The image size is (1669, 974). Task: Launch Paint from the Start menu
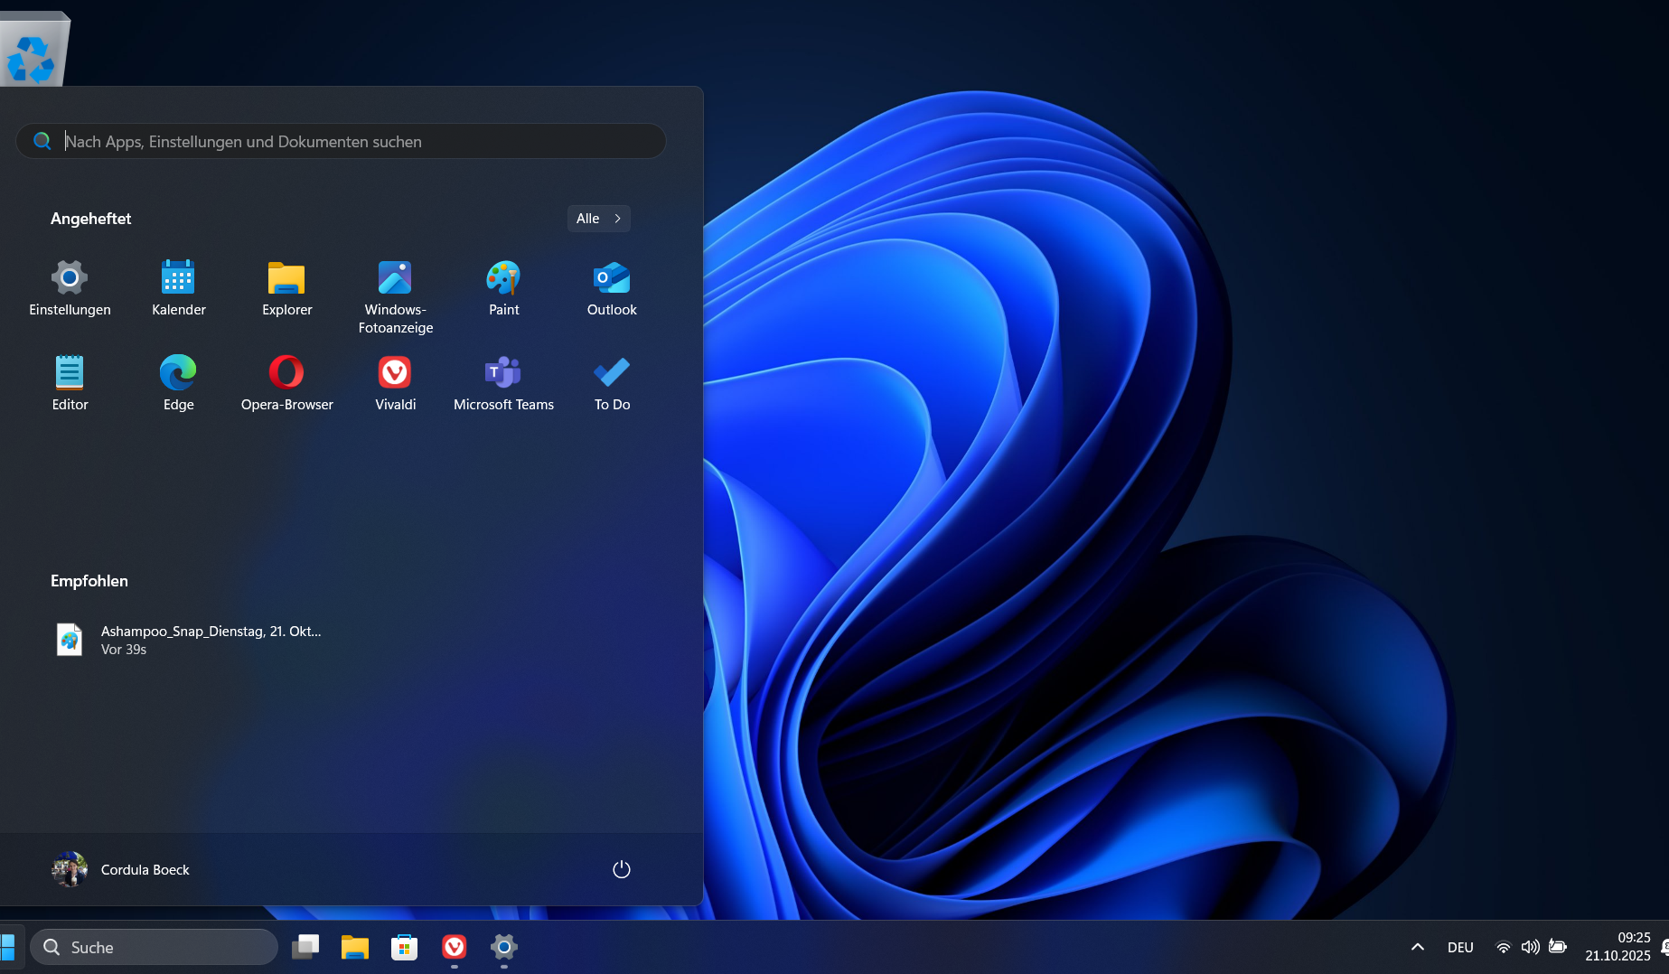503,287
